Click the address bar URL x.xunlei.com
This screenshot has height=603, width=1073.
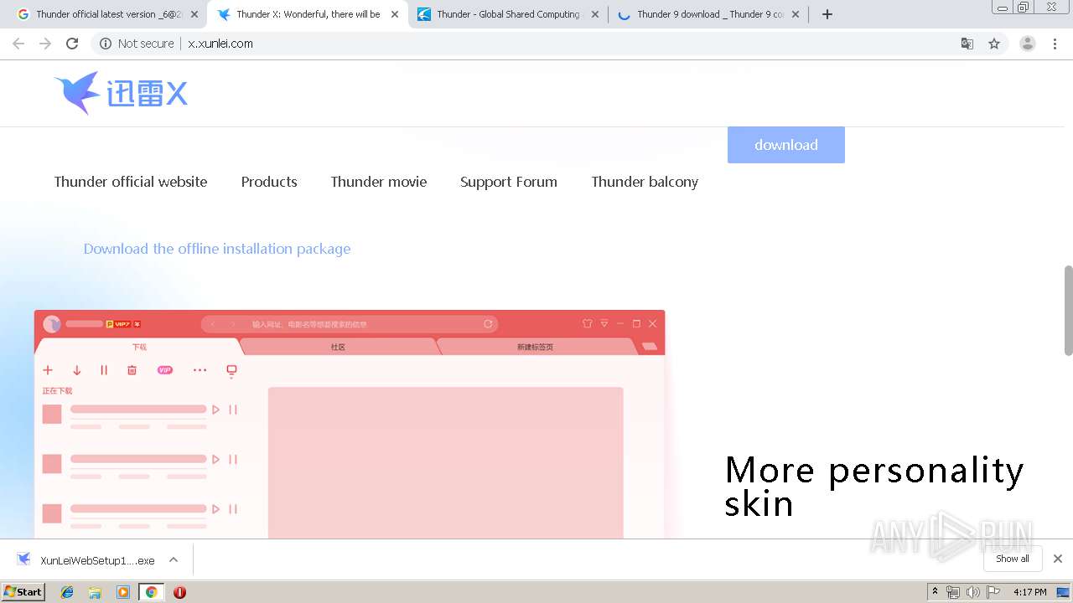220,44
